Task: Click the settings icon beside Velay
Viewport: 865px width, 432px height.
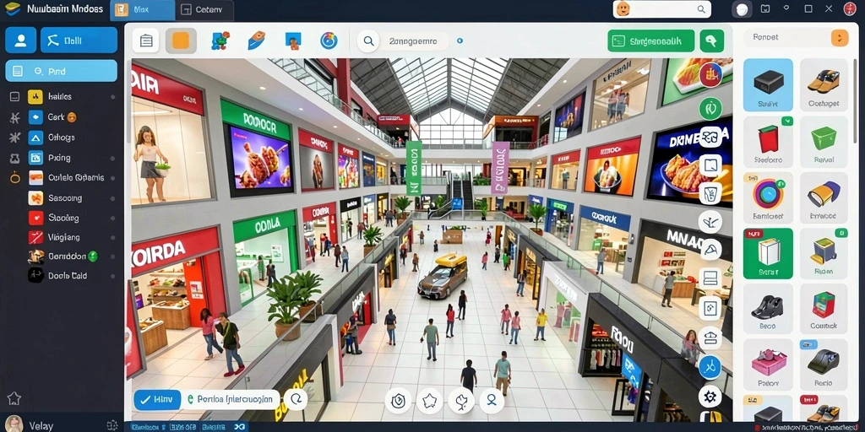Action: point(112,425)
